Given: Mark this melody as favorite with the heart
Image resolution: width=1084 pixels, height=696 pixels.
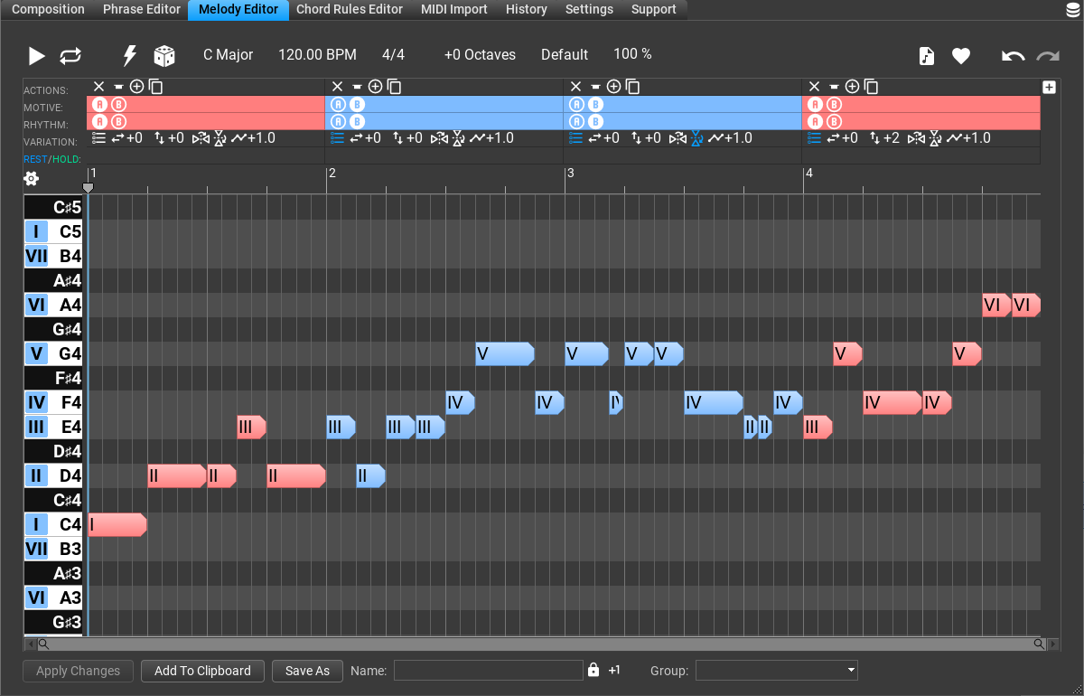Looking at the screenshot, I should (960, 55).
